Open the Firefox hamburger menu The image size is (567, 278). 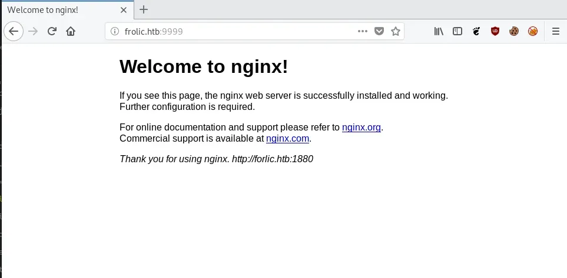point(556,32)
